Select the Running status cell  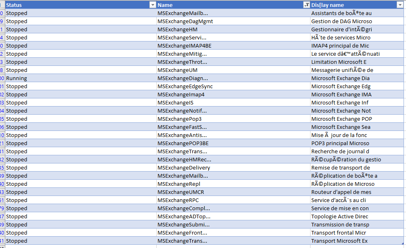click(81, 78)
